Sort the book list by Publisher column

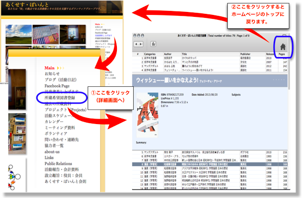[245, 54]
